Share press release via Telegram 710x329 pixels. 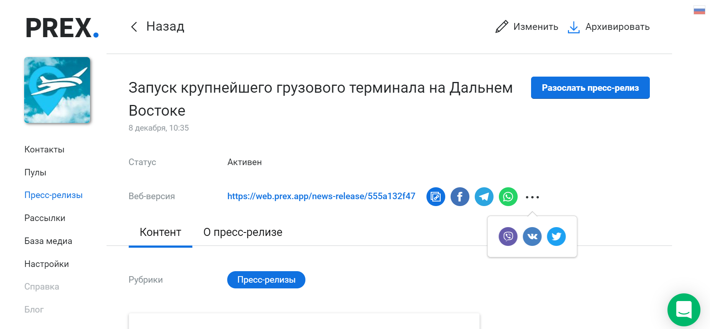[484, 197]
